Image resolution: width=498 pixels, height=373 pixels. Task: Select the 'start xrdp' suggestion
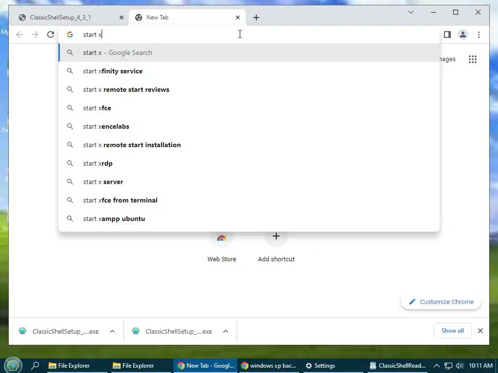(249, 163)
